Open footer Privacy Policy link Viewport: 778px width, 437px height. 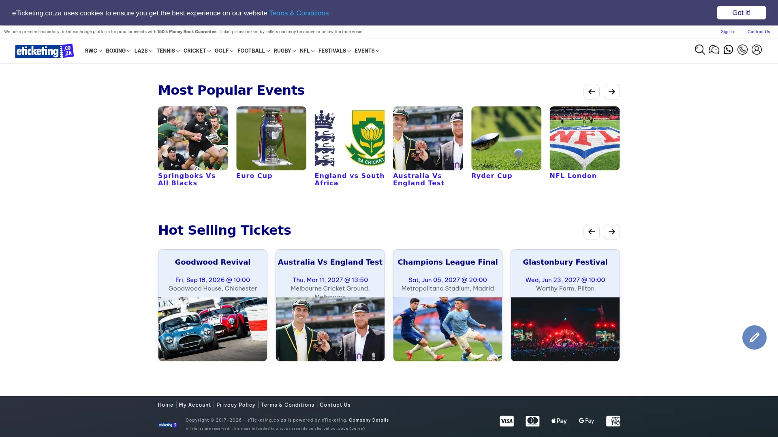tap(236, 405)
